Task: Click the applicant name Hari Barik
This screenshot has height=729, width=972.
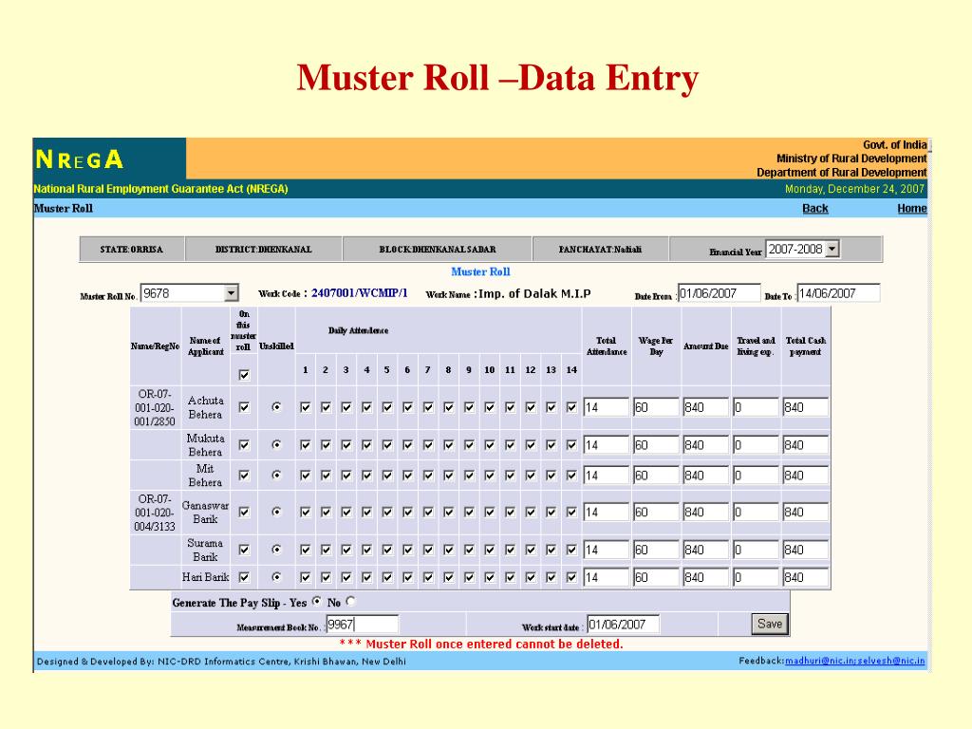Action: (205, 577)
